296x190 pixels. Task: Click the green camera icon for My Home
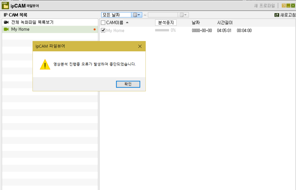click(6, 29)
